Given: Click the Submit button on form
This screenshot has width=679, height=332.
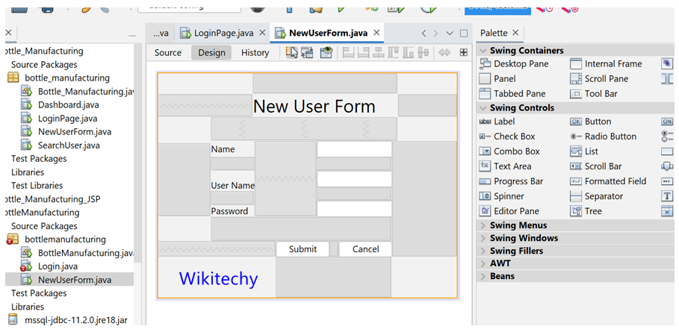Looking at the screenshot, I should [x=303, y=249].
